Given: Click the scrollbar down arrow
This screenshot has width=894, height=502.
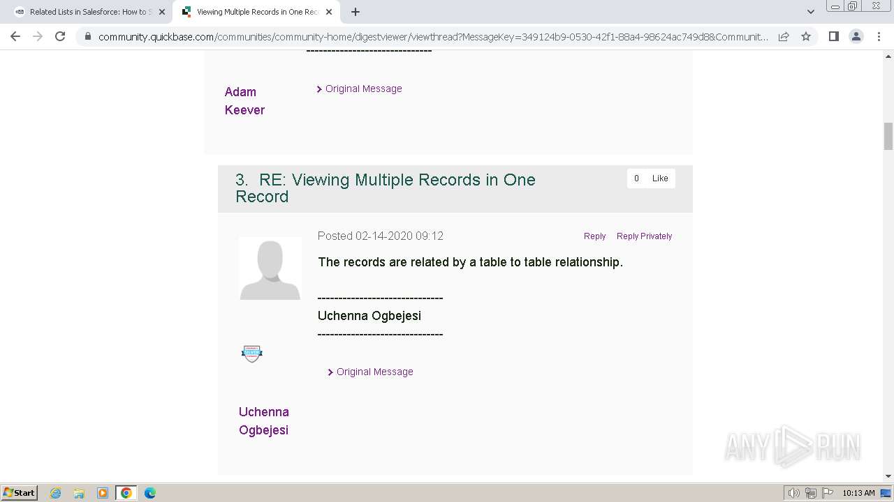Looking at the screenshot, I should tap(888, 476).
